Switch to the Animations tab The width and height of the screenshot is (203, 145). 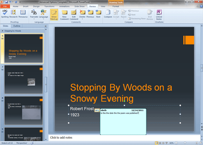click(x=64, y=6)
